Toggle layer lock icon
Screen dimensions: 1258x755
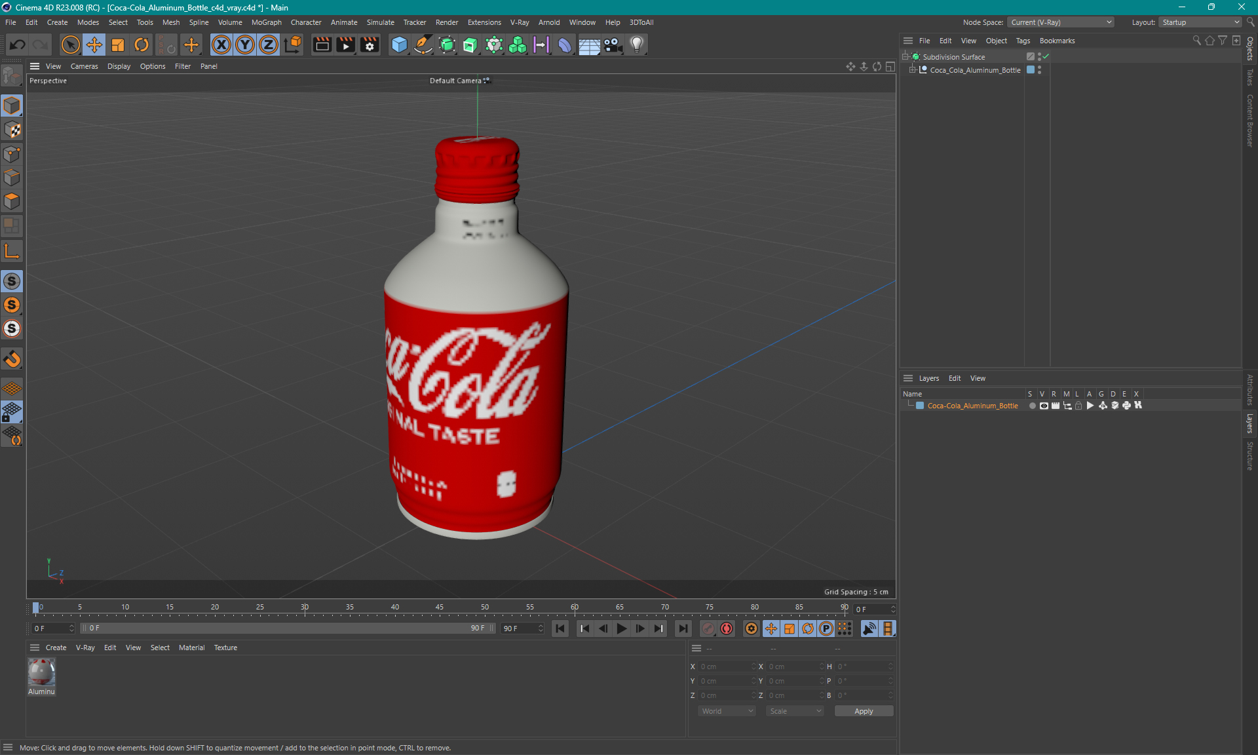coord(1078,406)
